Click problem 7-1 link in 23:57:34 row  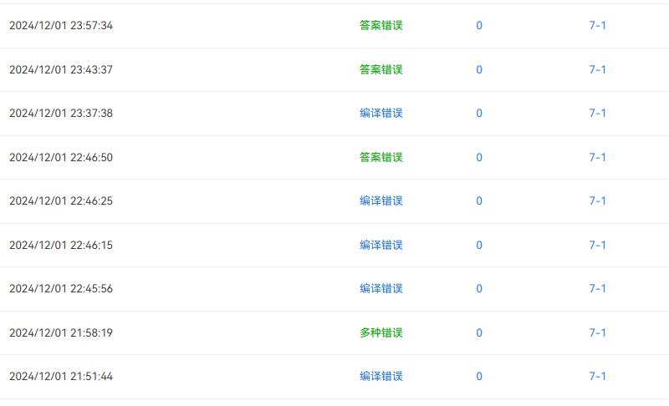pos(597,26)
